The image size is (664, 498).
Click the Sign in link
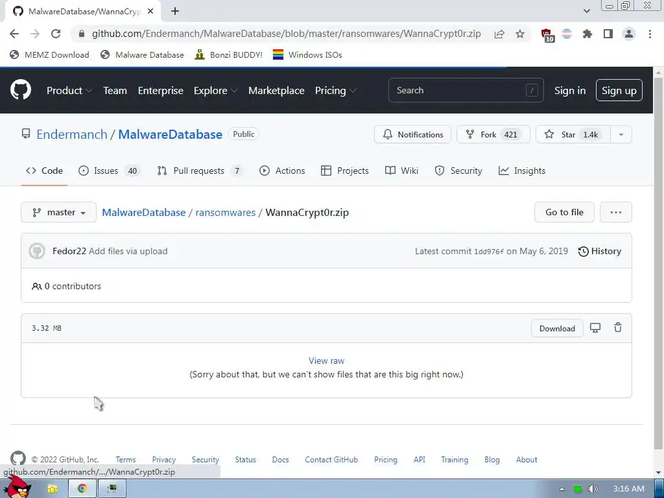coord(570,90)
